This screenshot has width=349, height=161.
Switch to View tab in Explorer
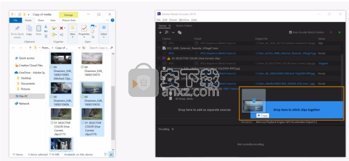pyautogui.click(x=53, y=20)
